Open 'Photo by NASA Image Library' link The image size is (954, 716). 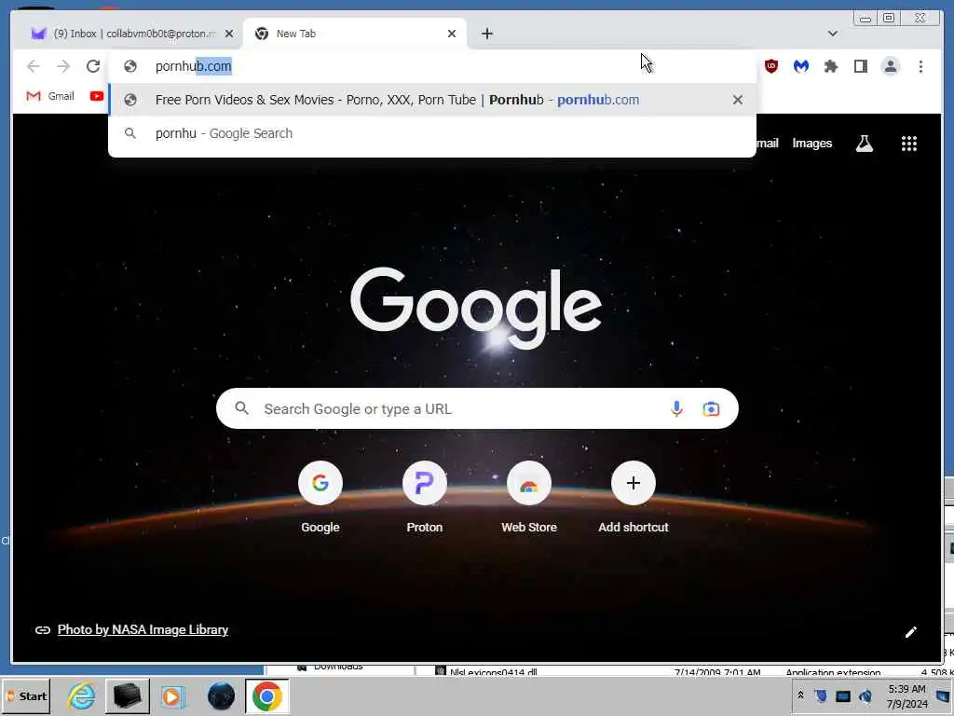click(143, 629)
